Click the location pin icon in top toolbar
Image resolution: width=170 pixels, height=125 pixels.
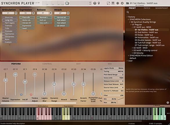pyautogui.click(x=99, y=3)
